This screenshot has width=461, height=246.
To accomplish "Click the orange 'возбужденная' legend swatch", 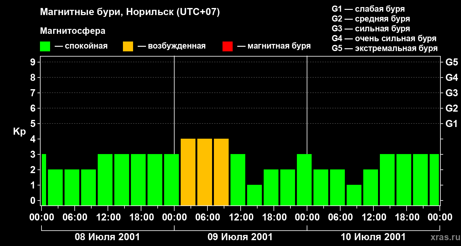I will pyautogui.click(x=128, y=46).
